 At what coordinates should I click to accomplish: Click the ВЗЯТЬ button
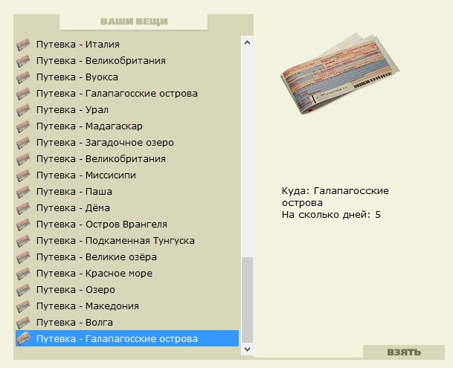(404, 352)
